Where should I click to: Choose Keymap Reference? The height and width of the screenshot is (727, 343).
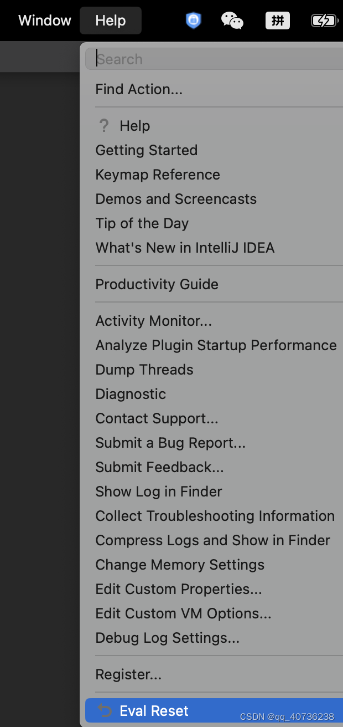click(158, 175)
